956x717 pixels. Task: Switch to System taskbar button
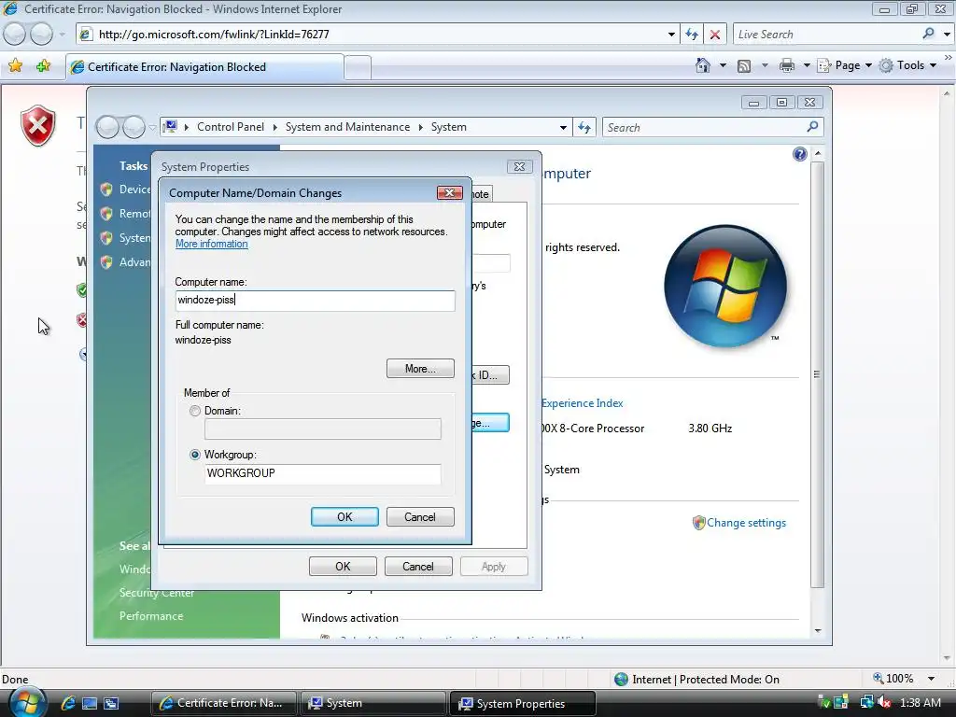[x=373, y=703]
